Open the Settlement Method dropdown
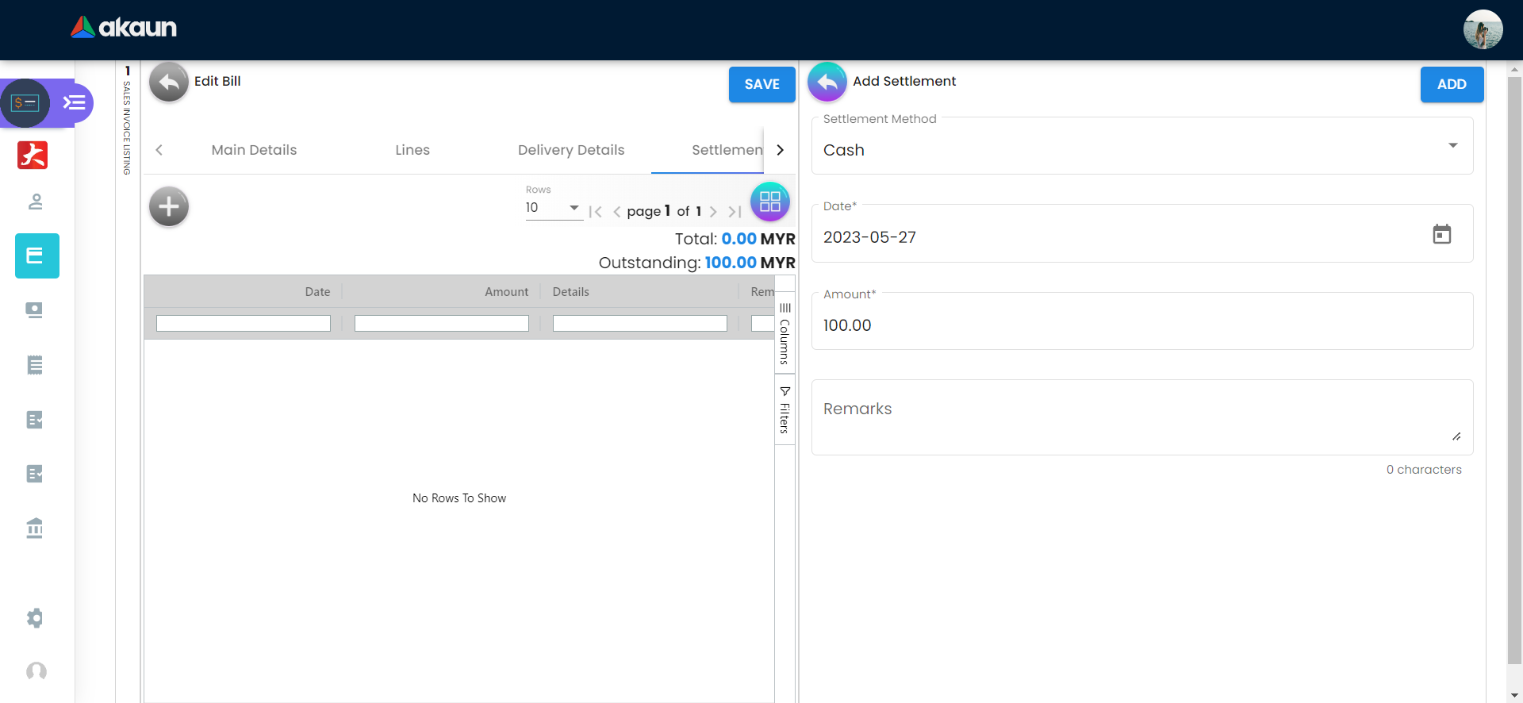Image resolution: width=1523 pixels, height=703 pixels. coord(1141,149)
